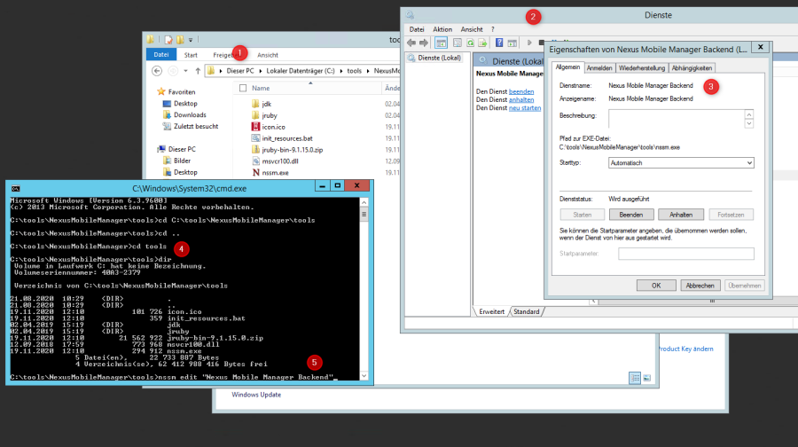
Task: Click the help icon in Dienste toolbar
Action: (x=500, y=43)
